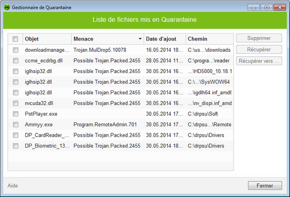Click the DP_Biometric_13... file name
The image size is (290, 197).
[47, 146]
